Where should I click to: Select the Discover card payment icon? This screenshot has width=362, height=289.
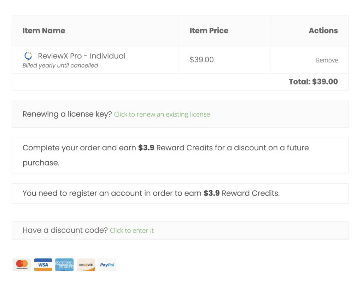[x=86, y=265]
